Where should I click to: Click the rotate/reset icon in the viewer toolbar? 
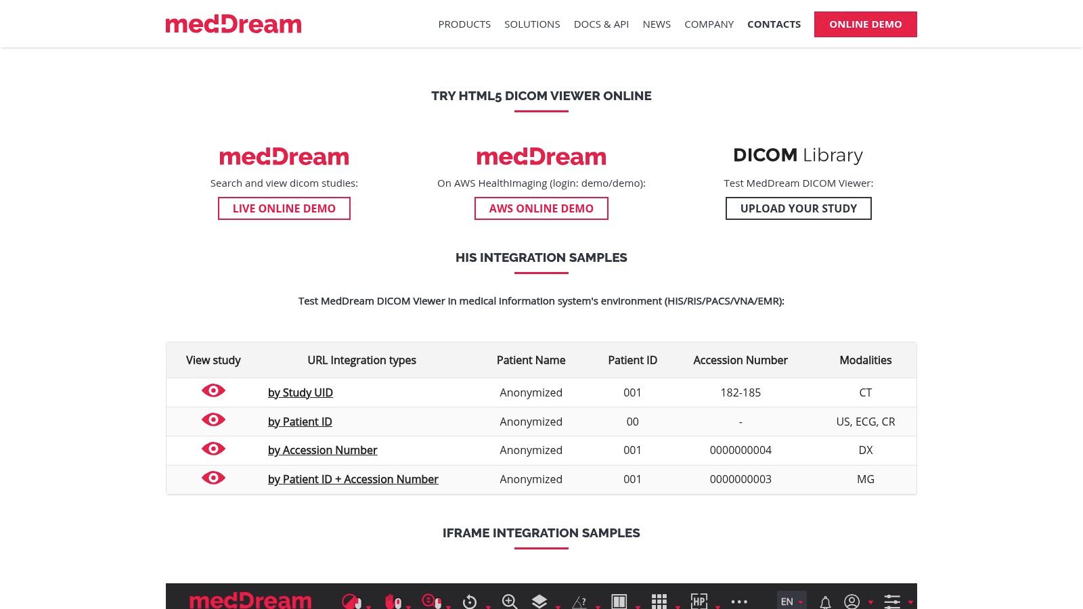click(470, 600)
